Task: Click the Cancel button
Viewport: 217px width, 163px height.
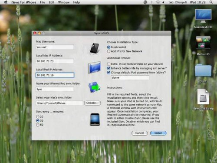Action: [140, 133]
